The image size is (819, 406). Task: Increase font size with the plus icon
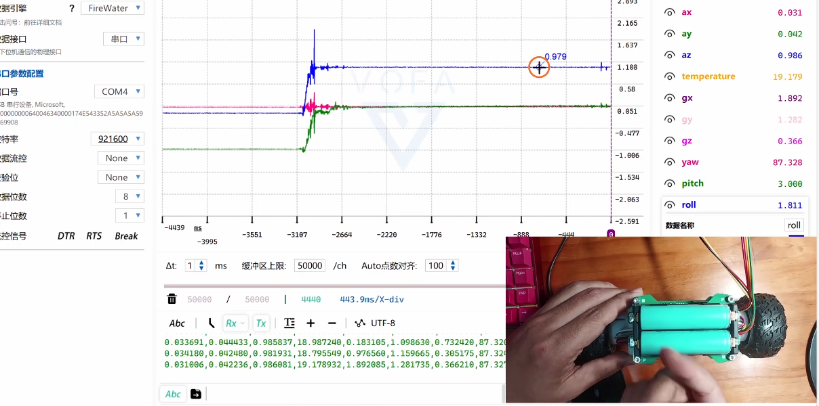pyautogui.click(x=311, y=323)
